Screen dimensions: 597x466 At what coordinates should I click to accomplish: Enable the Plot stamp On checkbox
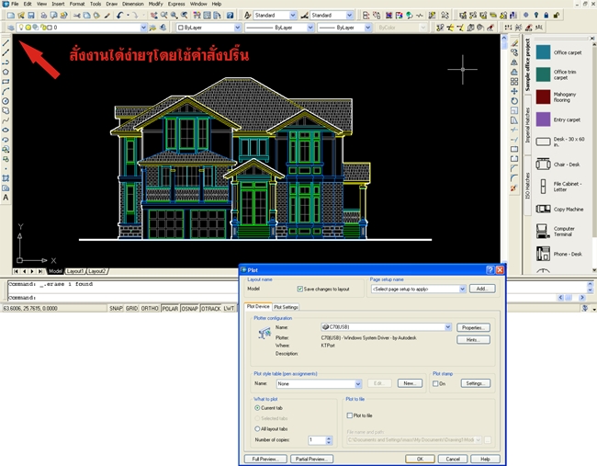[x=435, y=383]
